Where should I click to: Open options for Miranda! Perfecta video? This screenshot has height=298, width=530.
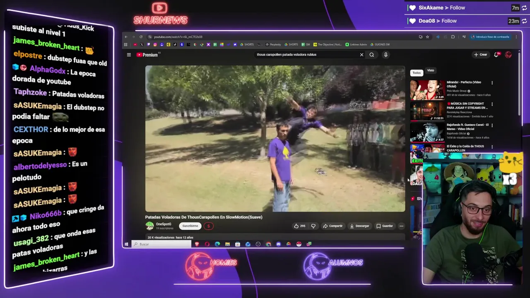point(492,83)
